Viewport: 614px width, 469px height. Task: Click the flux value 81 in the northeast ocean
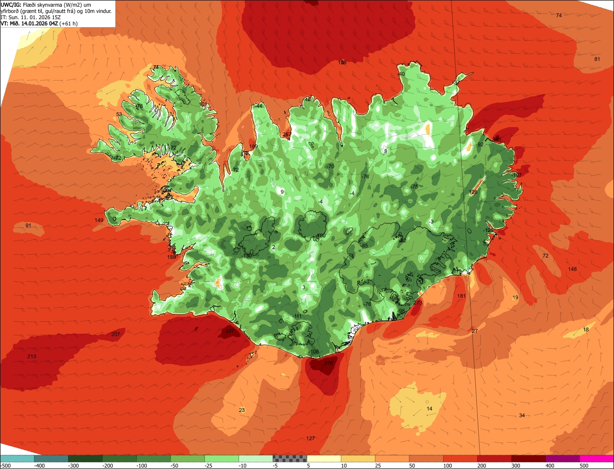pos(597,59)
